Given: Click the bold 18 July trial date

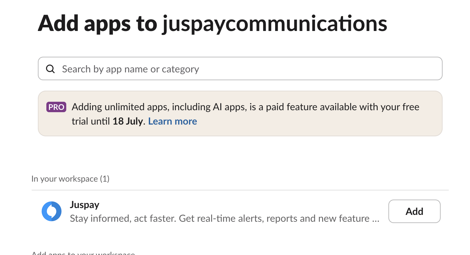Looking at the screenshot, I should click(128, 121).
